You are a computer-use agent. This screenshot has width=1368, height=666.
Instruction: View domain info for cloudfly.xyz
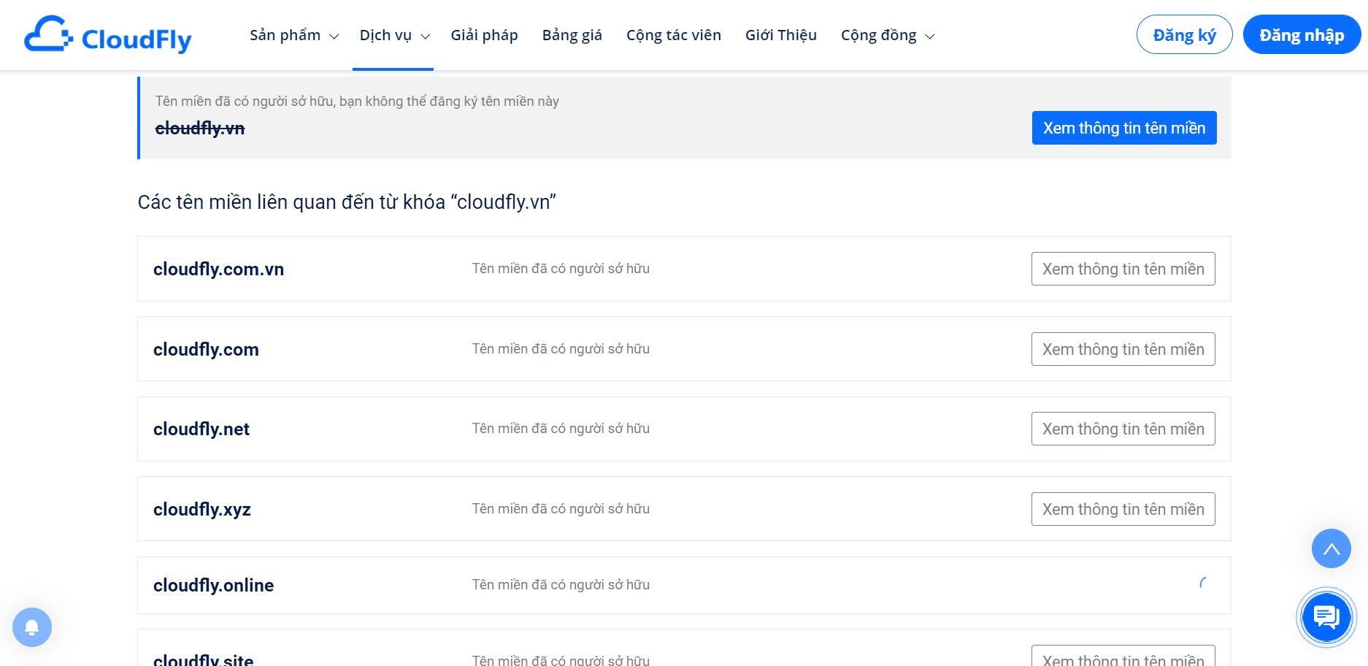pyautogui.click(x=1123, y=509)
